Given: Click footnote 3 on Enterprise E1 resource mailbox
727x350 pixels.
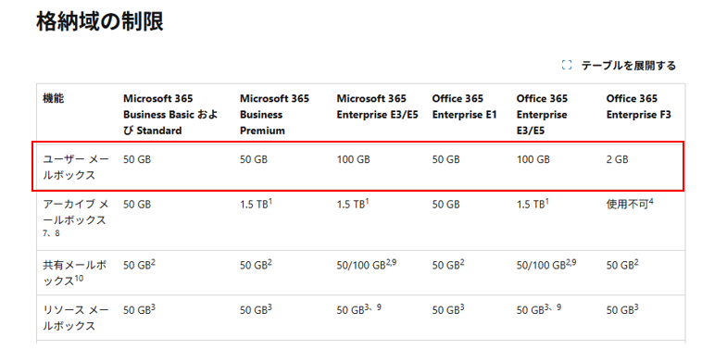Looking at the screenshot, I should click(462, 307).
